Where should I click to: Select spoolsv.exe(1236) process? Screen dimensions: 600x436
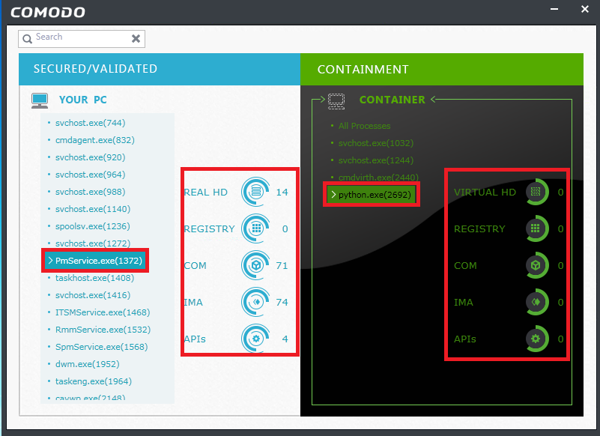tap(93, 226)
